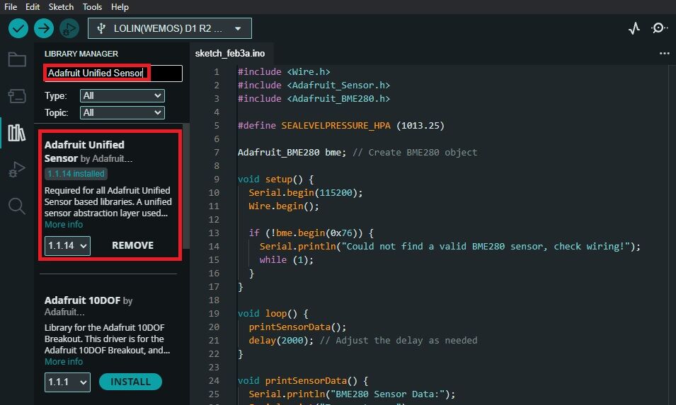676x405 pixels.
Task: Open the Type filter dropdown
Action: coord(122,95)
